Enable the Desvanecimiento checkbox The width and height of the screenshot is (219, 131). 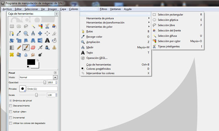click(11, 106)
